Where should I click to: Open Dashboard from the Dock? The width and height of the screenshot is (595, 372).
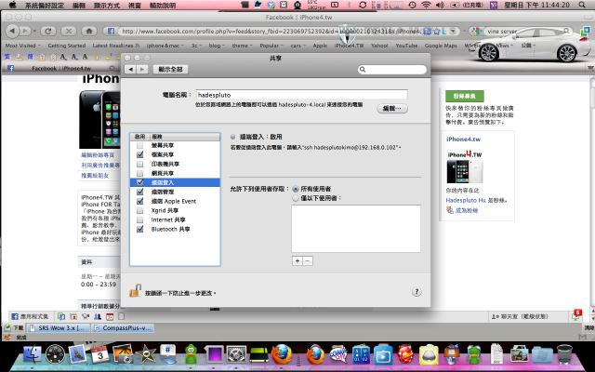pos(56,355)
